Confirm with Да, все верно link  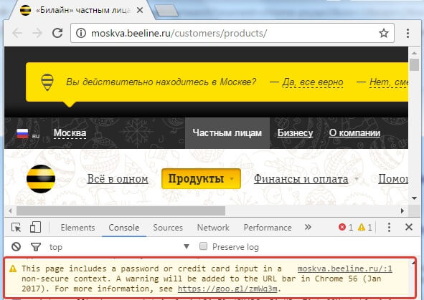point(313,82)
